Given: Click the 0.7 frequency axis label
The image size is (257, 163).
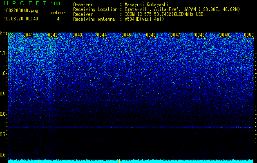Looking at the screenshot, I should point(3,134).
